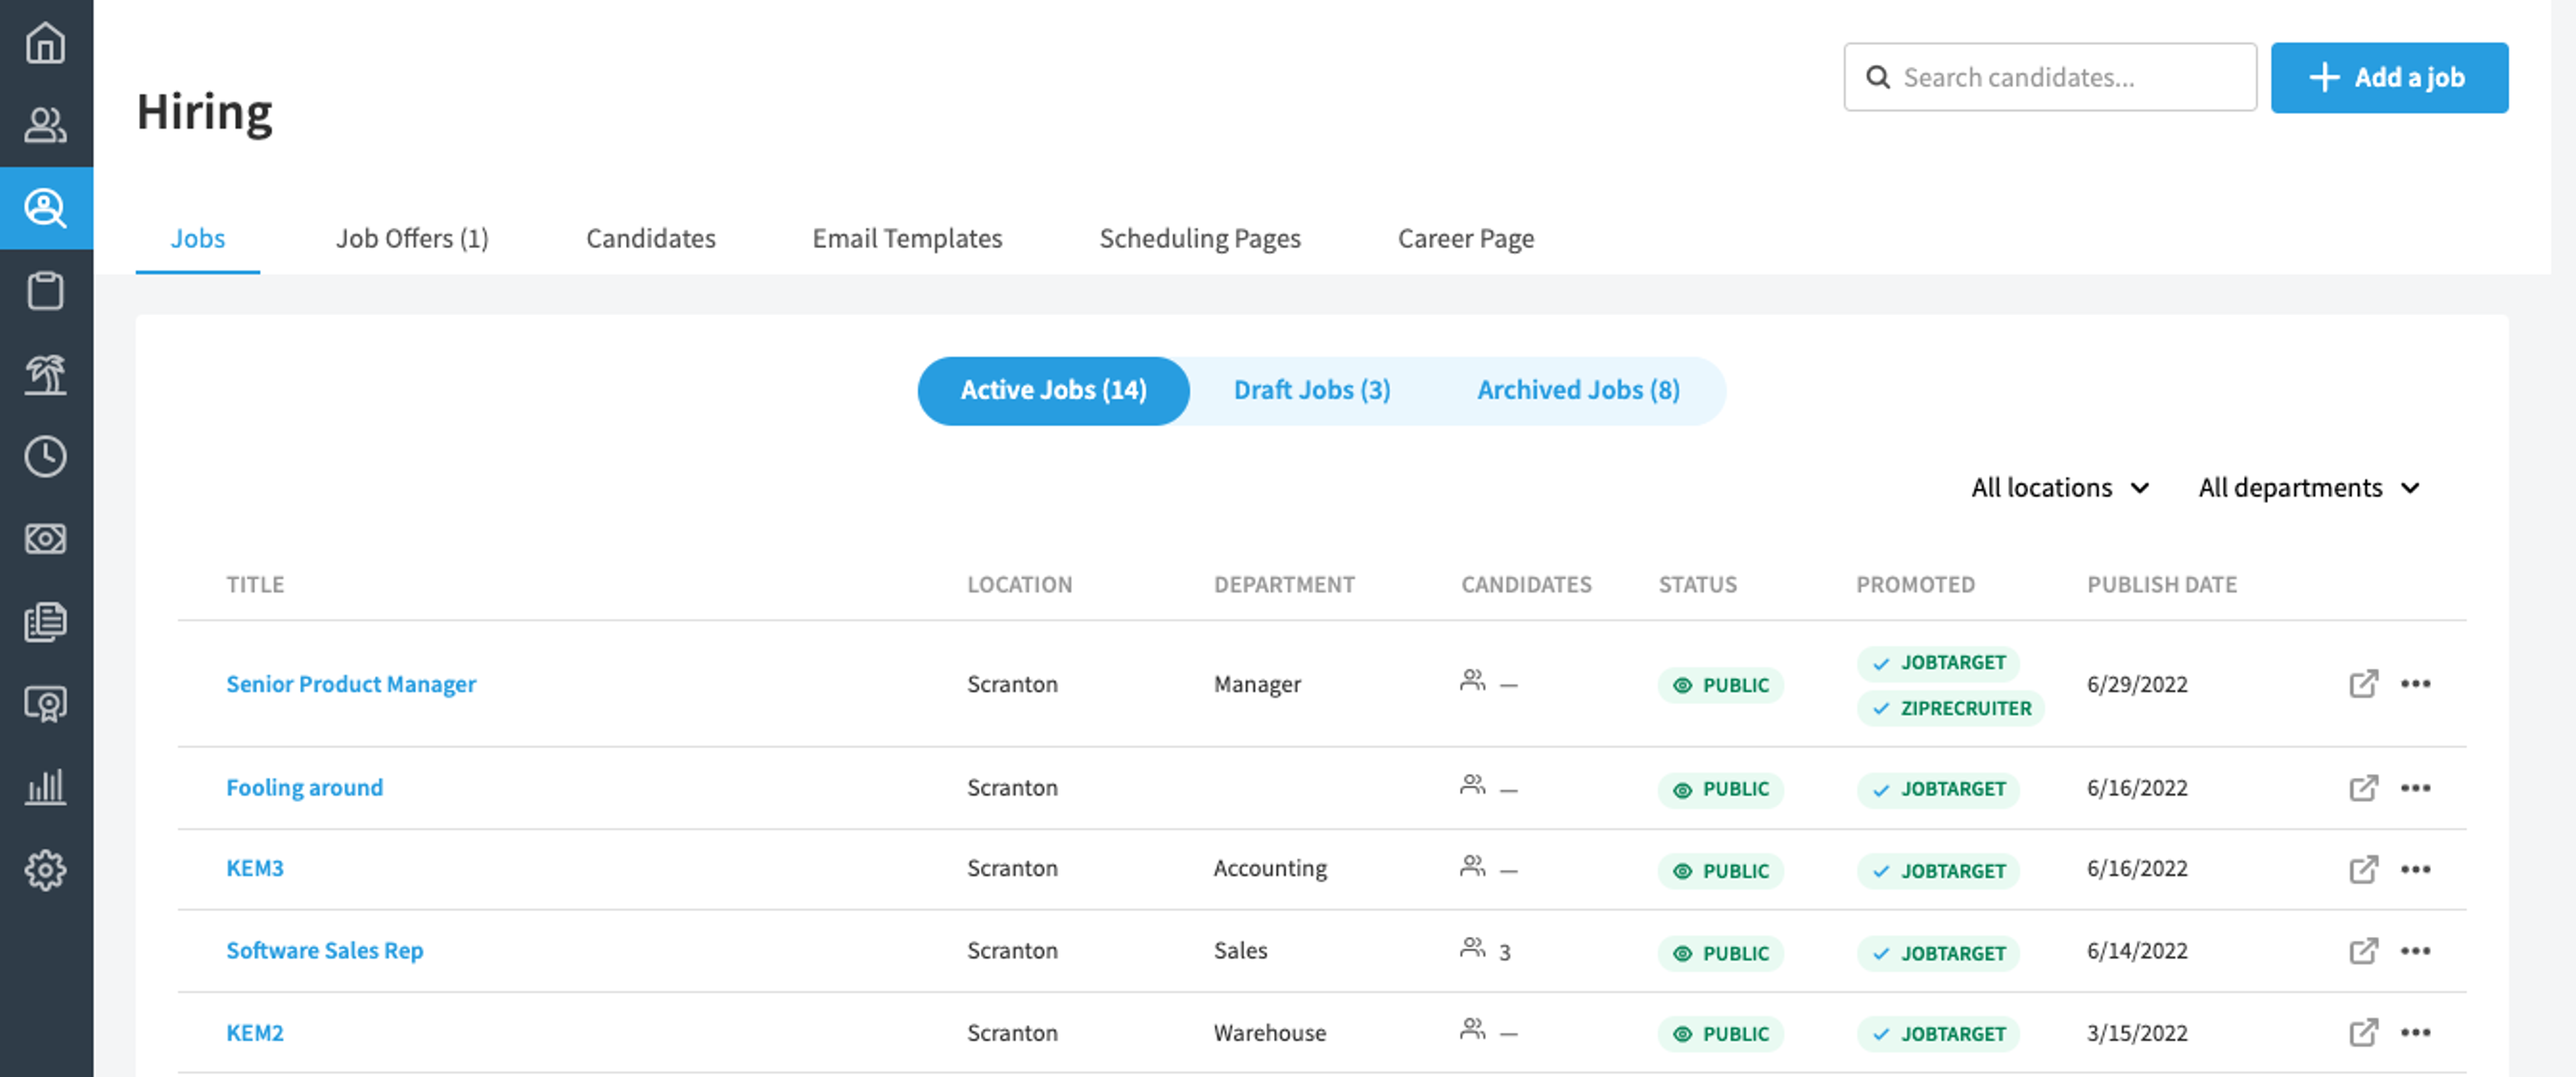Open the People icon in sidebar
Viewport: 2576px width, 1077px height.
click(x=46, y=125)
